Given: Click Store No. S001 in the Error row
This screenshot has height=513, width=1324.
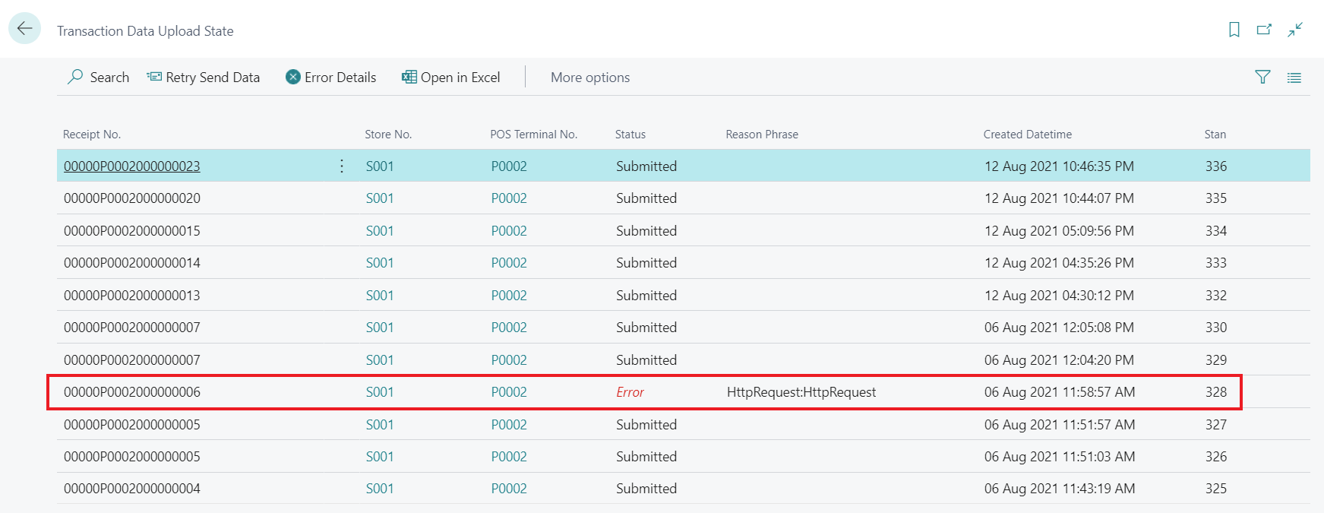Looking at the screenshot, I should pyautogui.click(x=380, y=392).
